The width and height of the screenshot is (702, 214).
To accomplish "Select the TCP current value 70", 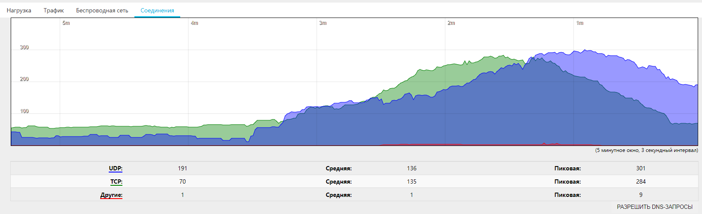I will tap(182, 181).
